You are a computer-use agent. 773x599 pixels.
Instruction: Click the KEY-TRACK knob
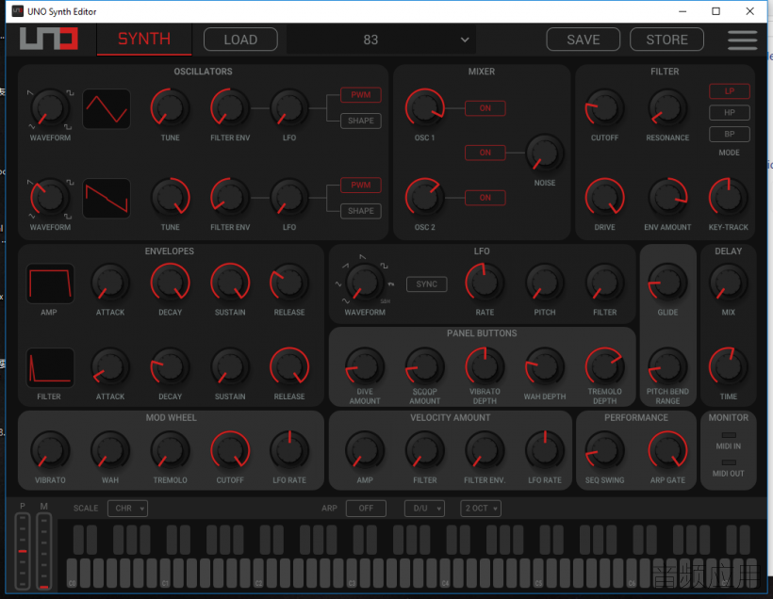pyautogui.click(x=728, y=198)
